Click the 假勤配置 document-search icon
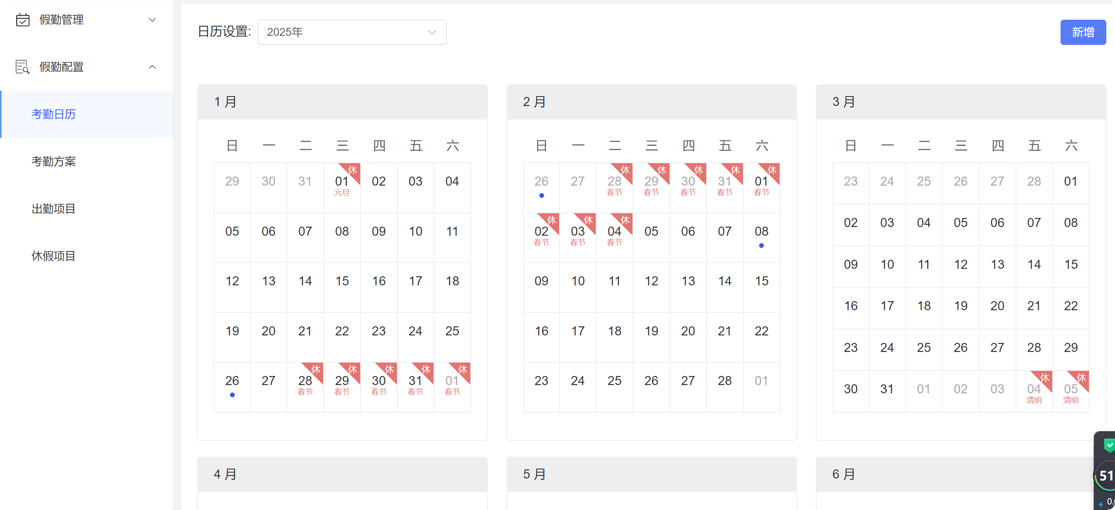Image resolution: width=1115 pixels, height=510 pixels. coord(22,67)
